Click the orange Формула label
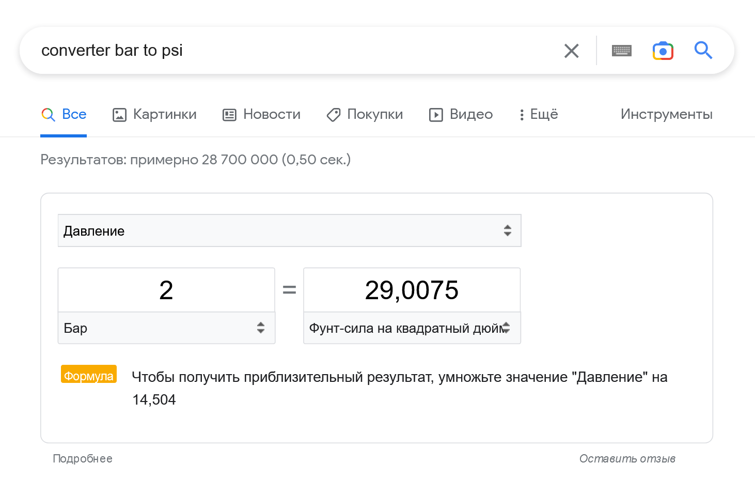This screenshot has height=494, width=755. (89, 375)
